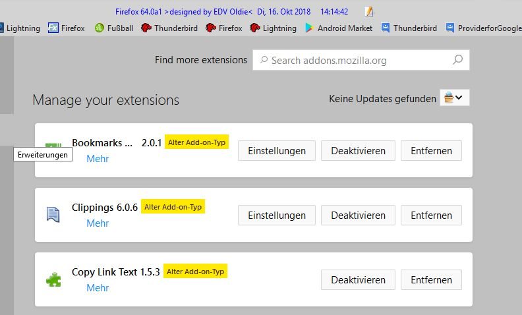The width and height of the screenshot is (522, 315).
Task: Expand Mehr details for Bookmarks extension
Action: pyautogui.click(x=98, y=159)
